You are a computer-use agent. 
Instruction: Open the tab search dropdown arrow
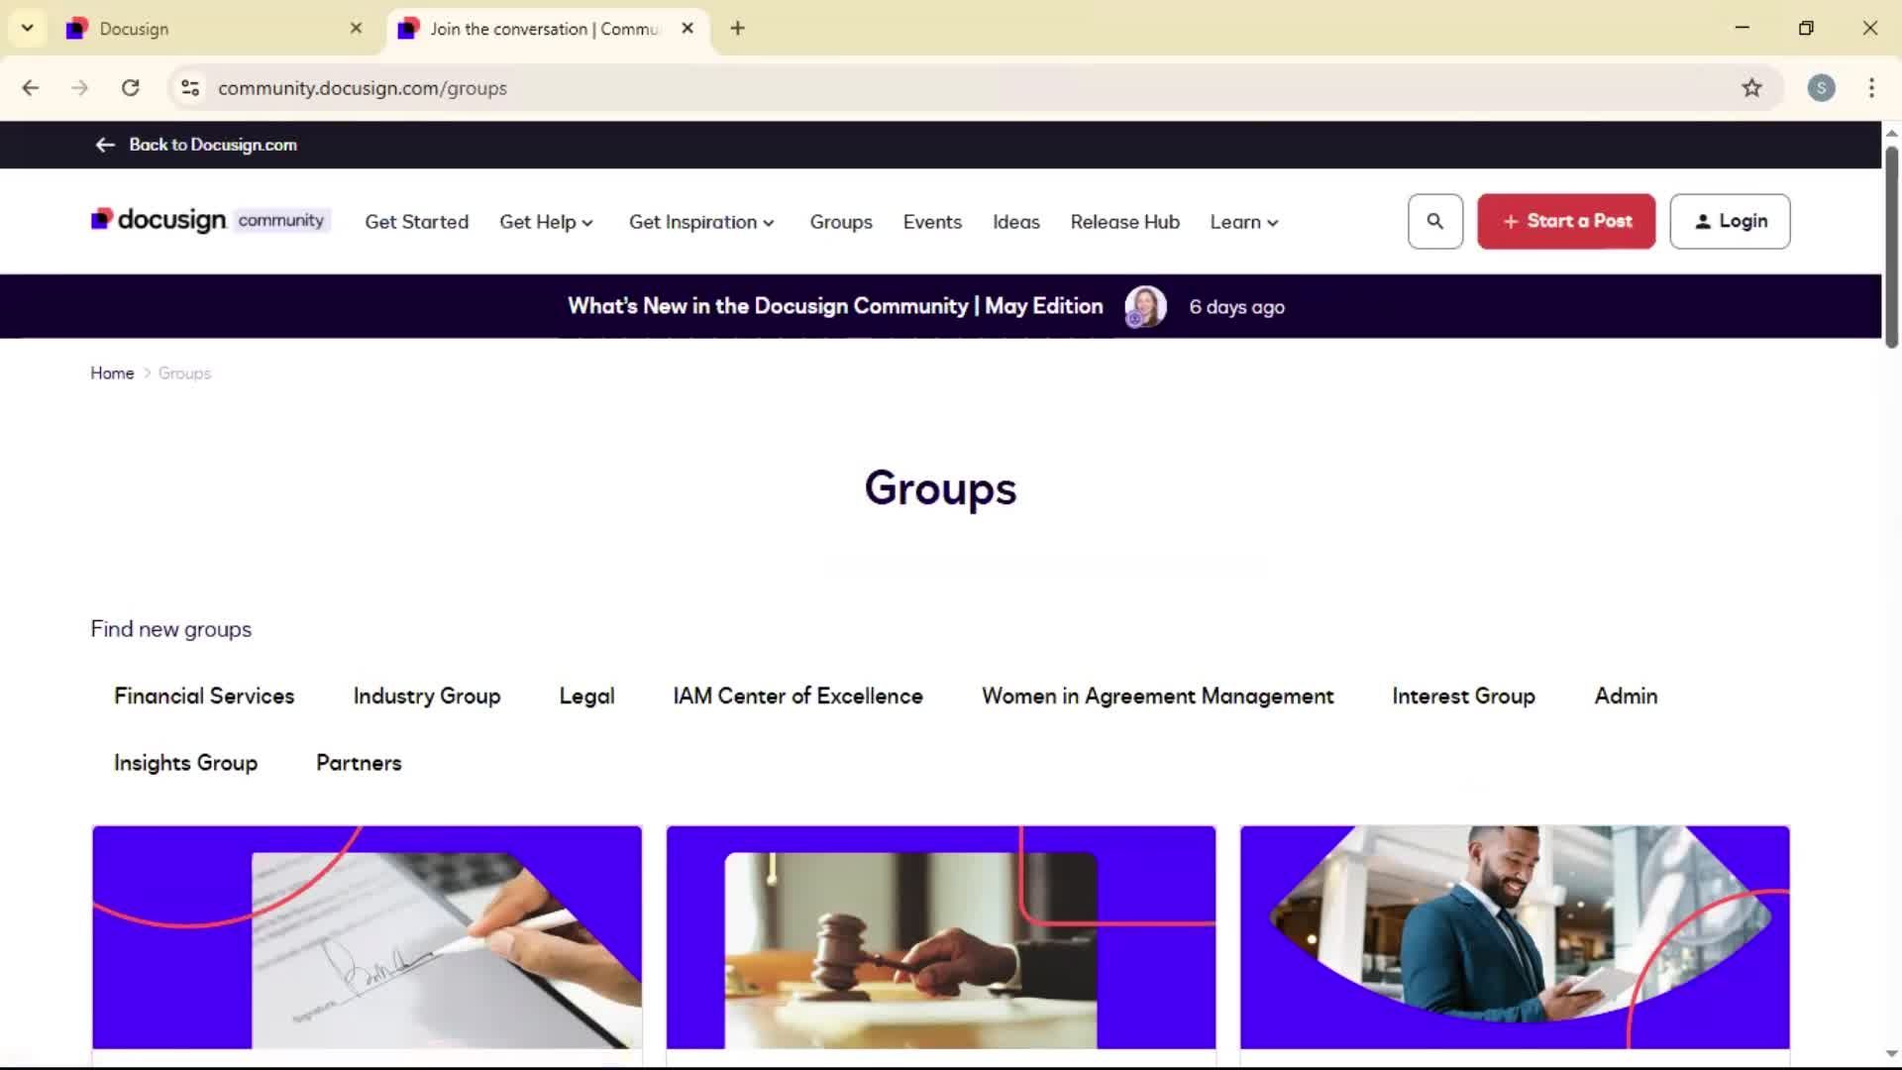(28, 28)
